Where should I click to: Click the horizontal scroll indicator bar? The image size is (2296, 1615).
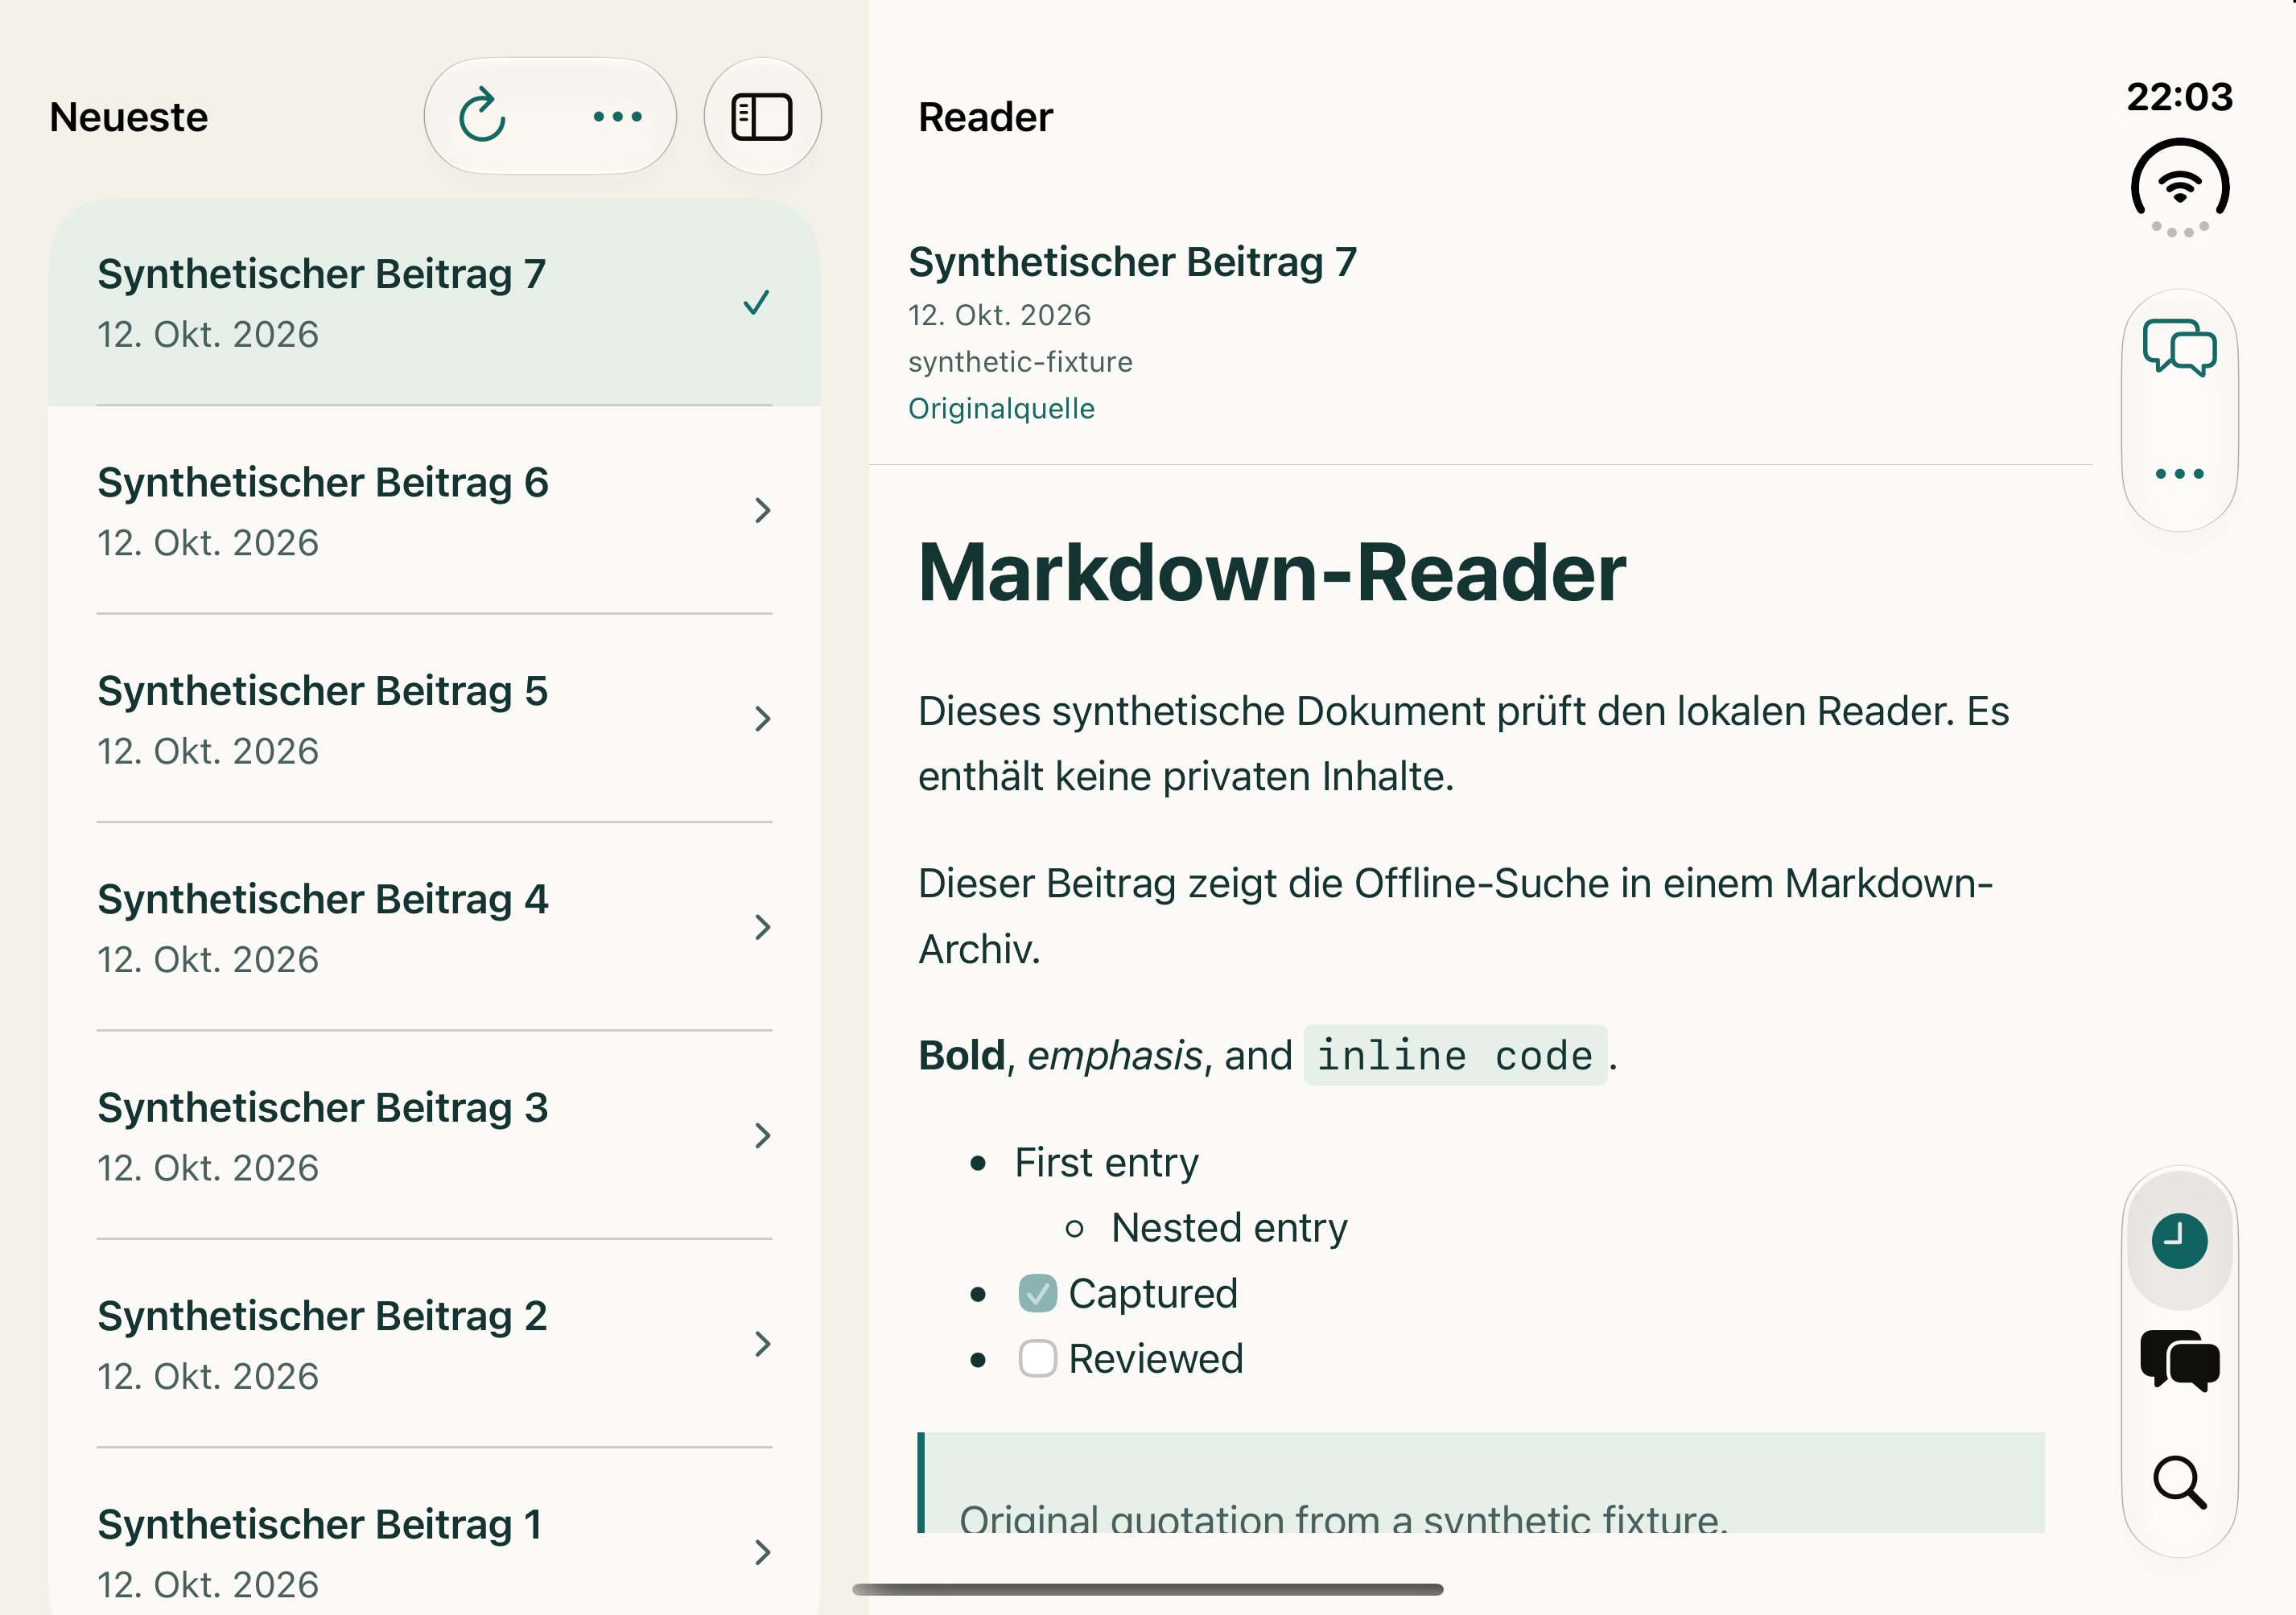[1148, 1589]
